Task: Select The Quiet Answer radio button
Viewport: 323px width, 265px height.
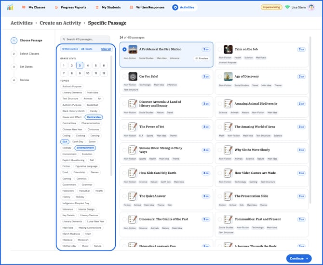Action: pos(124,196)
